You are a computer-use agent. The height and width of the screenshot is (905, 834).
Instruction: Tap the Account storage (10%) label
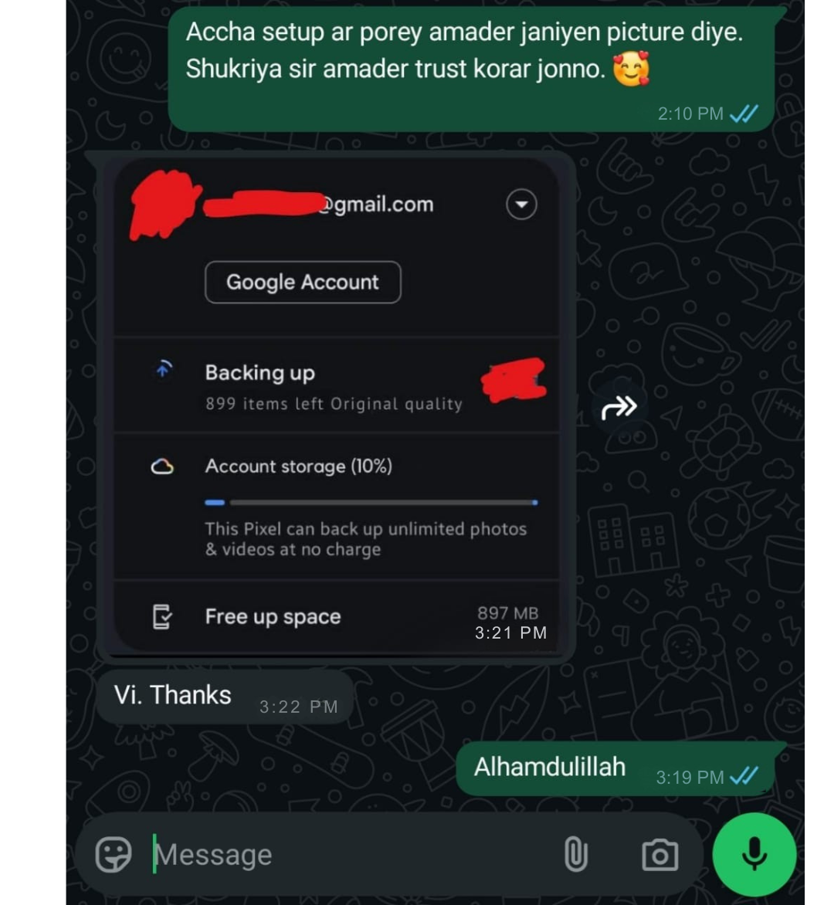pyautogui.click(x=298, y=466)
